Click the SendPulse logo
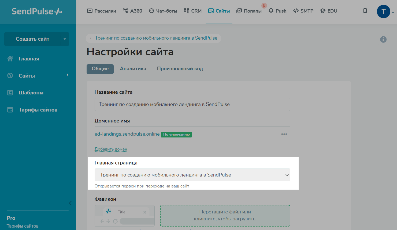397x230 pixels. pyautogui.click(x=37, y=11)
